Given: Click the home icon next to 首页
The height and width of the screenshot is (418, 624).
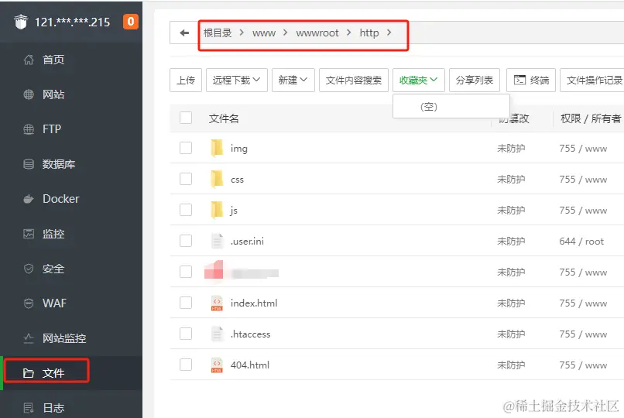Looking at the screenshot, I should 29,60.
